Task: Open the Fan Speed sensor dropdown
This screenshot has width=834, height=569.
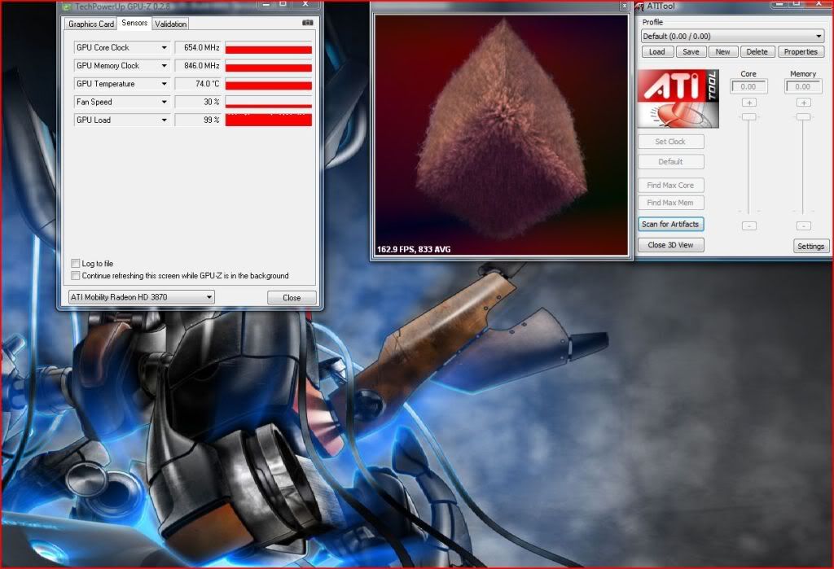Action: coord(165,102)
